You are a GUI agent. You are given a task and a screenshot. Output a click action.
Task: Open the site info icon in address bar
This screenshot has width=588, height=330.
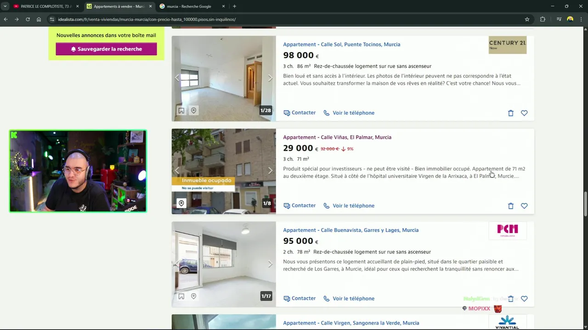(x=52, y=19)
